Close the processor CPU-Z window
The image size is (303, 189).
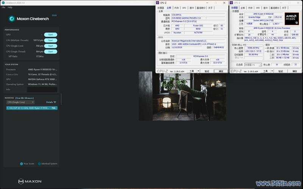[x=298, y=3]
